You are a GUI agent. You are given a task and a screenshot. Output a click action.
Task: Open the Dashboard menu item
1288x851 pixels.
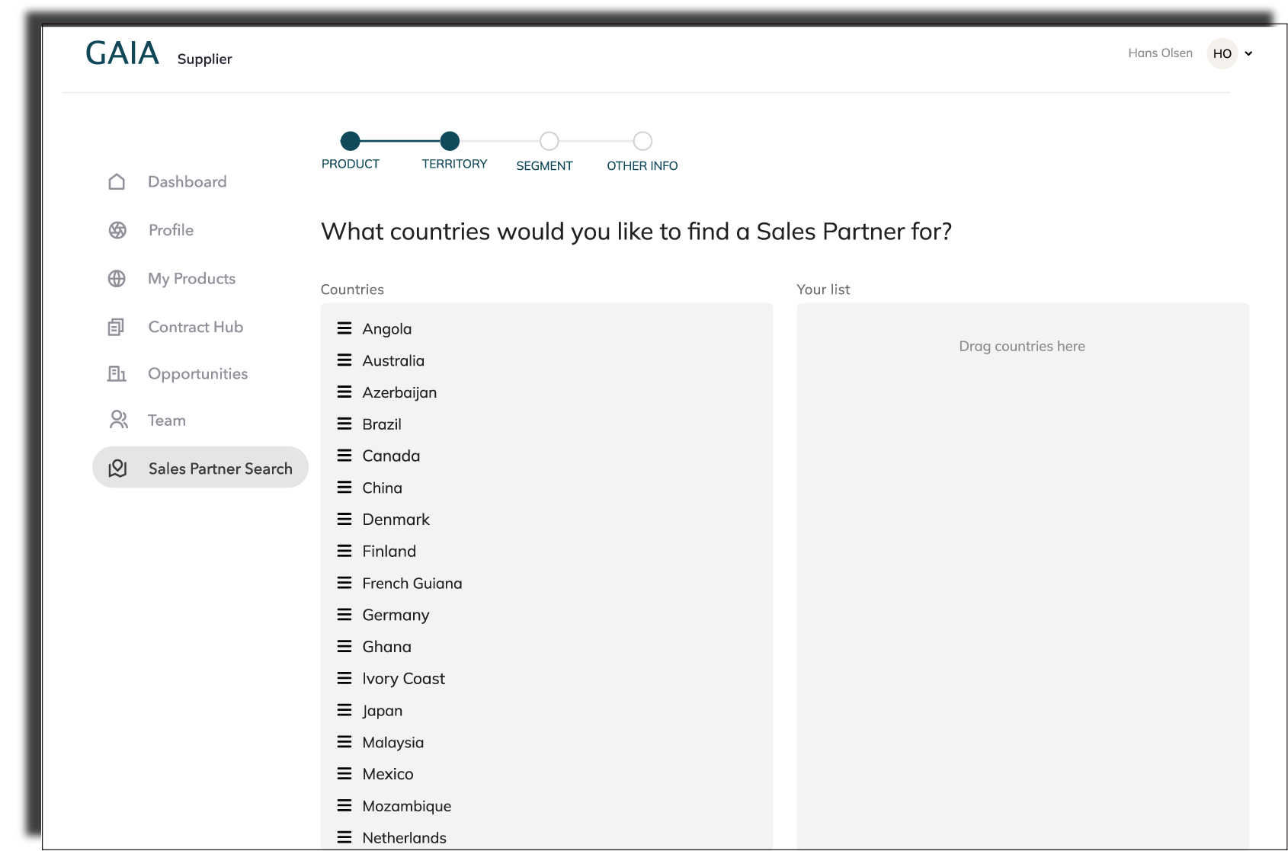(187, 181)
